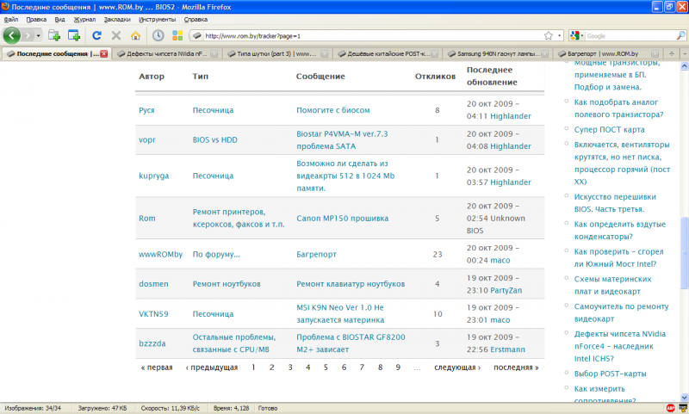Open the Вид menu
This screenshot has height=414, width=689.
tap(59, 19)
